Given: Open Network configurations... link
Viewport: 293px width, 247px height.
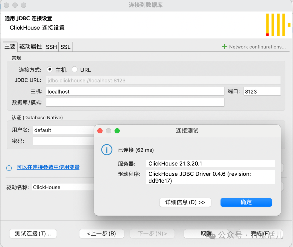Looking at the screenshot, I should coord(257,47).
